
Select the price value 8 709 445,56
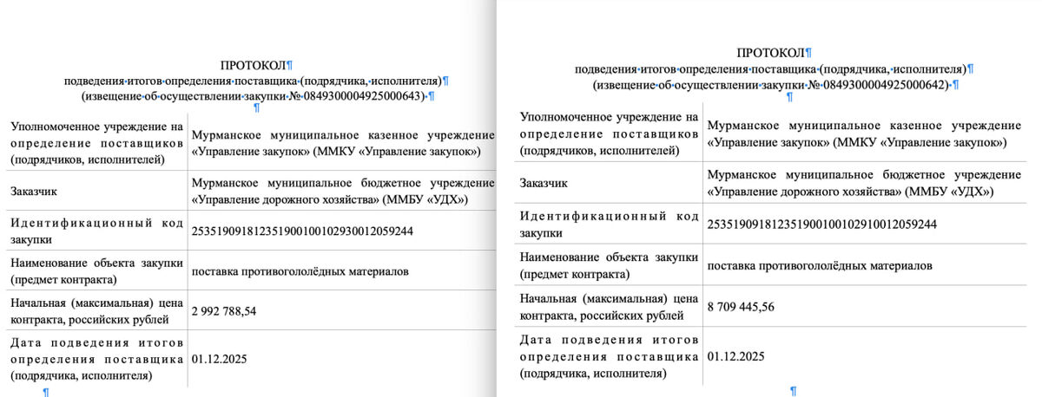pyautogui.click(x=741, y=307)
